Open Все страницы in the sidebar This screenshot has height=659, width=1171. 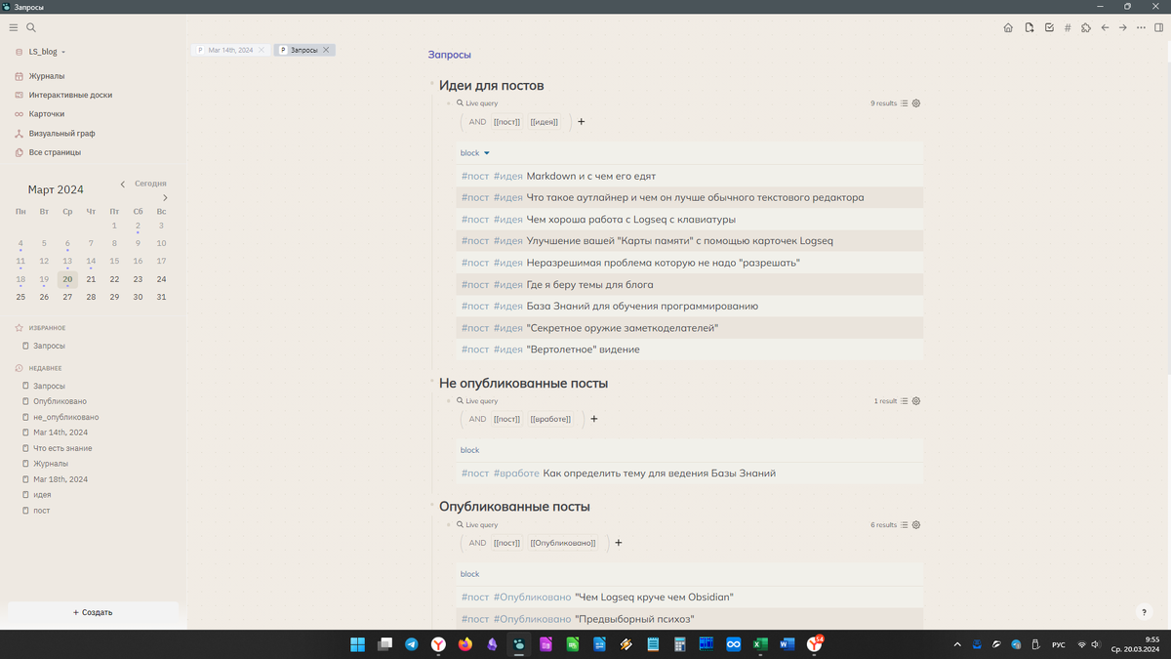coord(55,152)
